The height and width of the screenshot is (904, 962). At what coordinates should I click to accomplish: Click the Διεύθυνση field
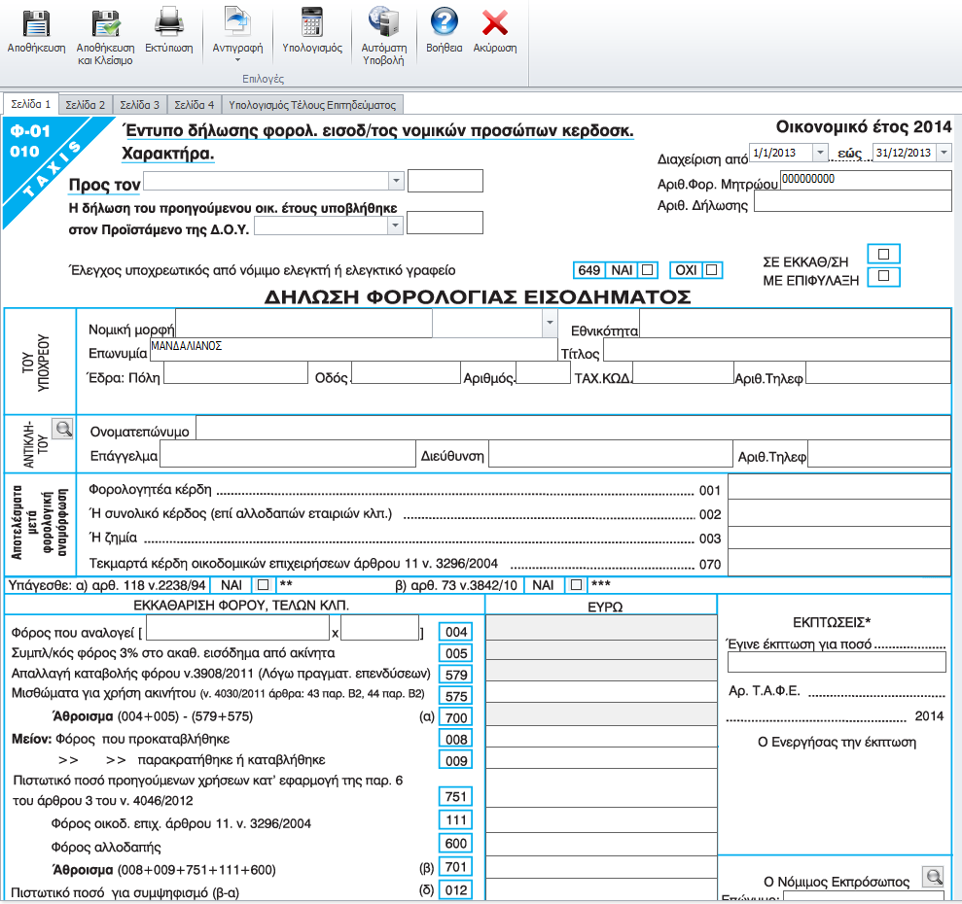pyautogui.click(x=611, y=455)
